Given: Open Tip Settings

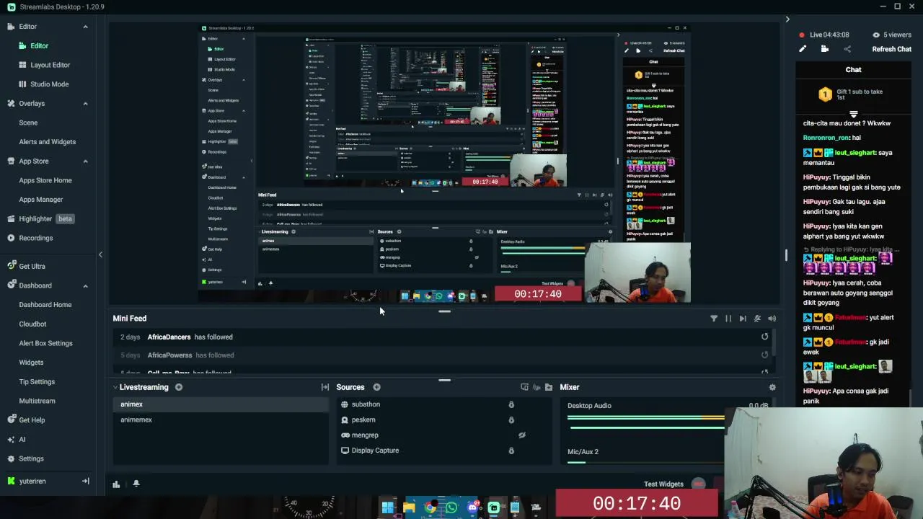Looking at the screenshot, I should coord(37,382).
